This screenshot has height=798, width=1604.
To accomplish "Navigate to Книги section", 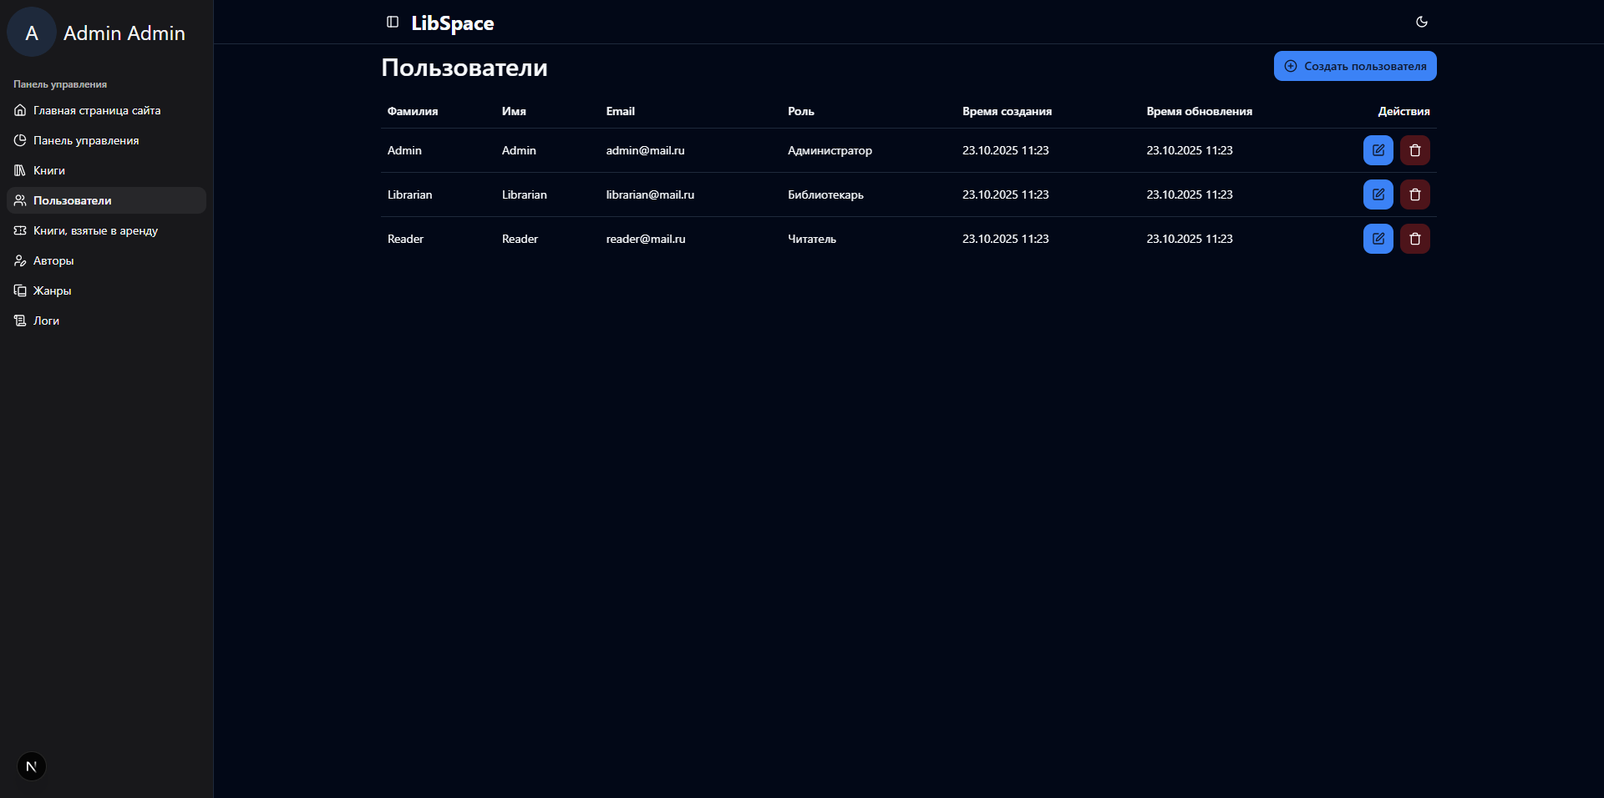I will 49,170.
